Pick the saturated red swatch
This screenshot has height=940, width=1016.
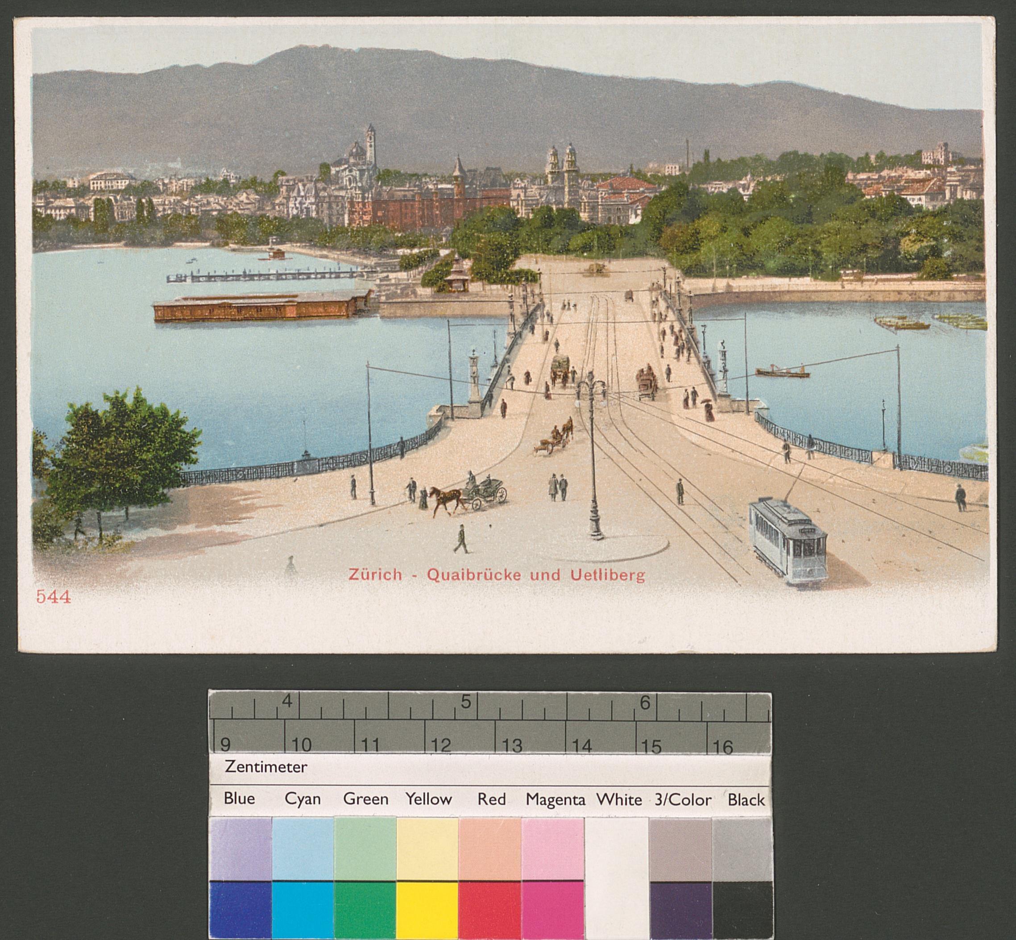coord(490,911)
